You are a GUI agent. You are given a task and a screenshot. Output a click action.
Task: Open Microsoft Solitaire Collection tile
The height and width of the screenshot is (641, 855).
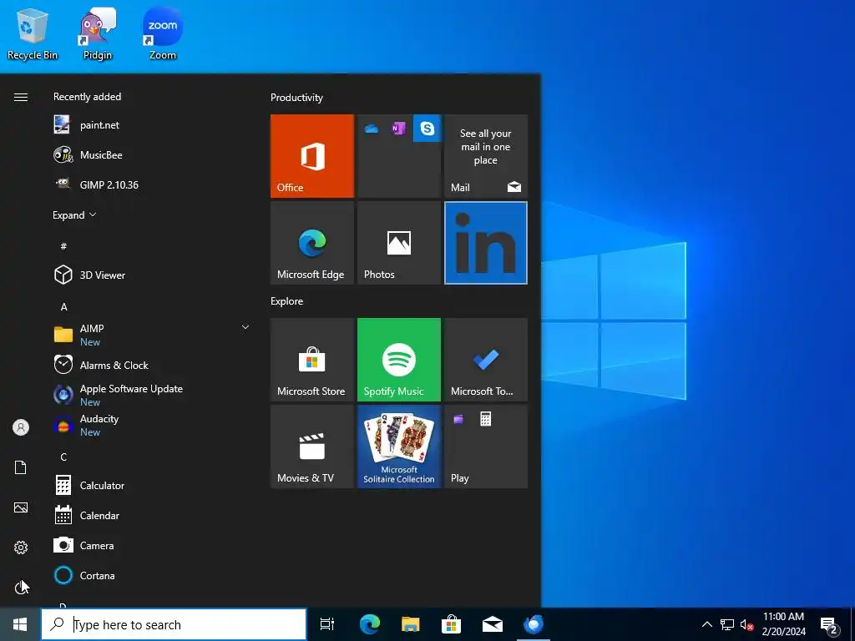click(x=398, y=447)
